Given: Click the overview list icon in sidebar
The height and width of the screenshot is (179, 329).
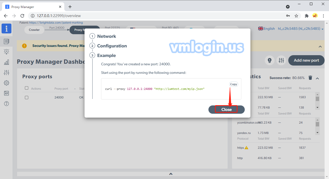Looking at the screenshot, I should (x=6, y=41).
